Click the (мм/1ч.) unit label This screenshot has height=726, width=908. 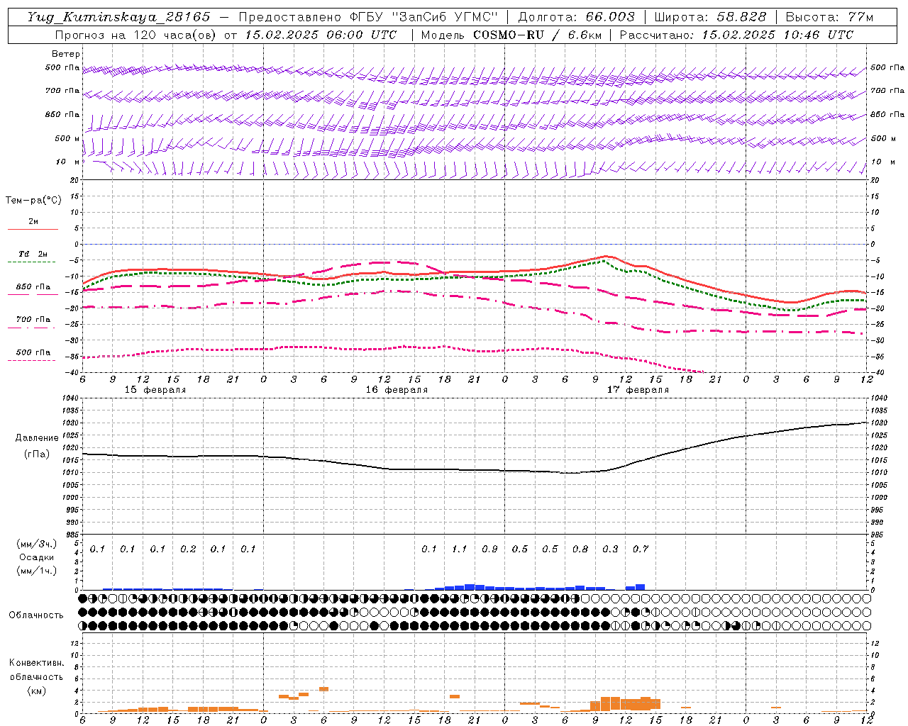pos(37,571)
